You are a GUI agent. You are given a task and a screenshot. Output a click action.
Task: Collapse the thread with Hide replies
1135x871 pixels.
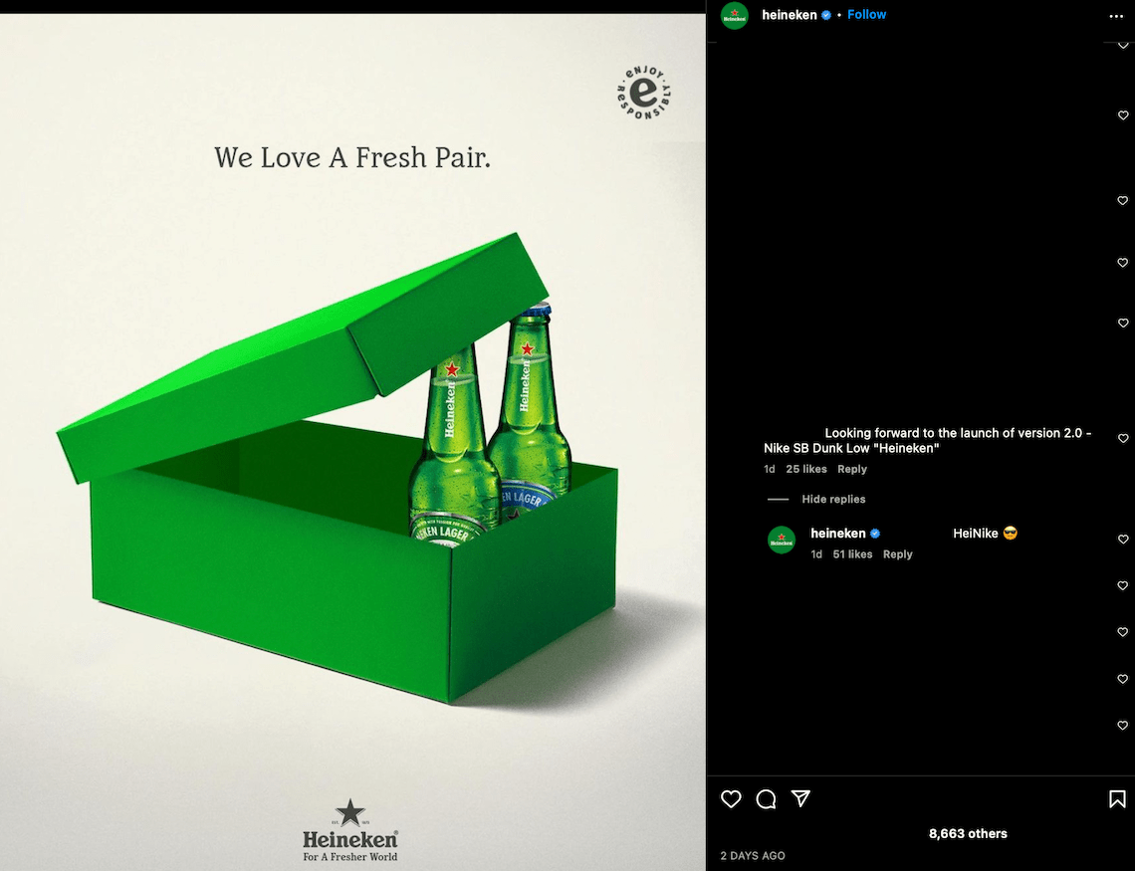(x=833, y=499)
